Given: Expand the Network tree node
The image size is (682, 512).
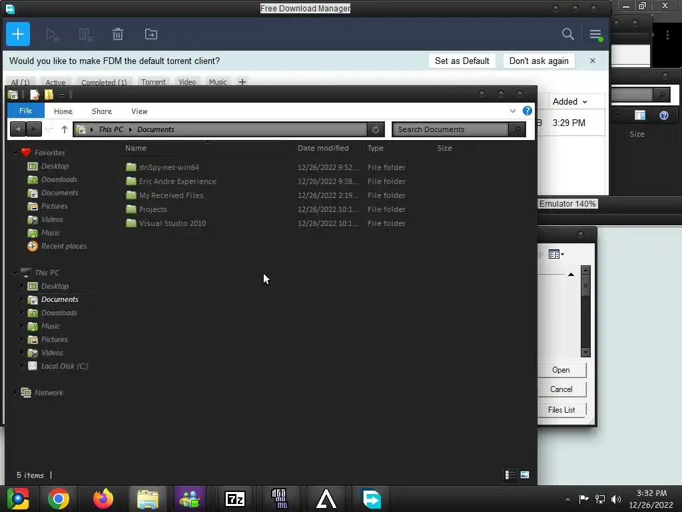Looking at the screenshot, I should 15,392.
